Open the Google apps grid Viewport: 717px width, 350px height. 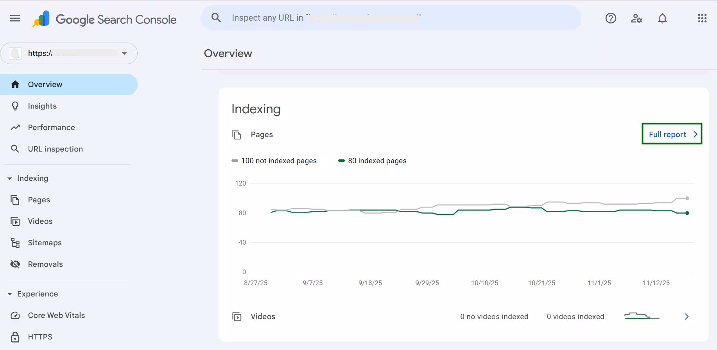702,18
